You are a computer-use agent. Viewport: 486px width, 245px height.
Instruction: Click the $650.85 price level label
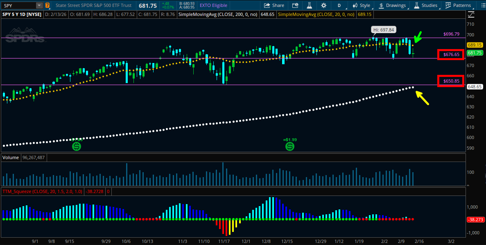click(x=451, y=81)
